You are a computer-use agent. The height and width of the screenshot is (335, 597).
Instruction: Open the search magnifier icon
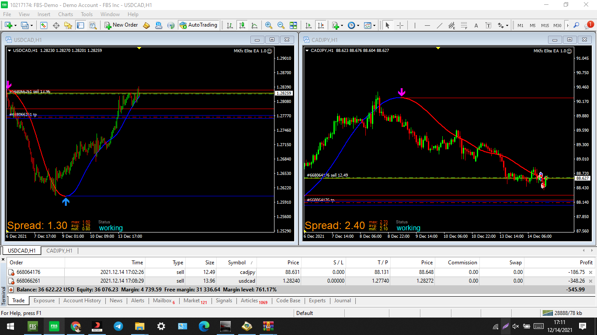[576, 25]
